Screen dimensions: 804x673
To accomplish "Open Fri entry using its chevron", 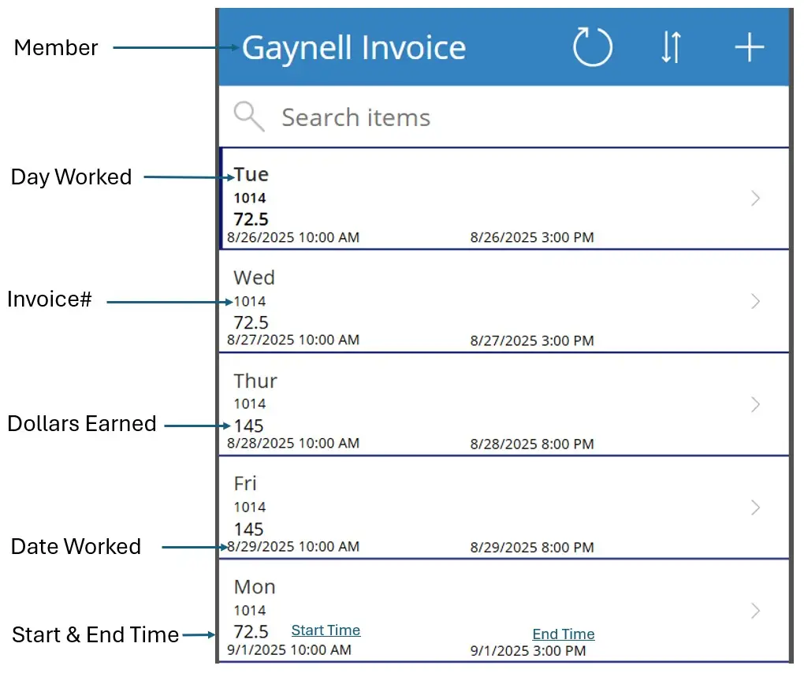I will (755, 508).
